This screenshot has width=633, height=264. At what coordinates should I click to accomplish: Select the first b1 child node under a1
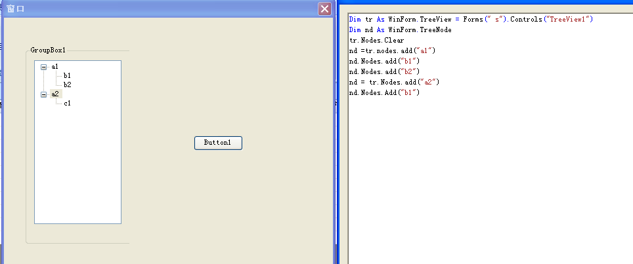tap(67, 75)
